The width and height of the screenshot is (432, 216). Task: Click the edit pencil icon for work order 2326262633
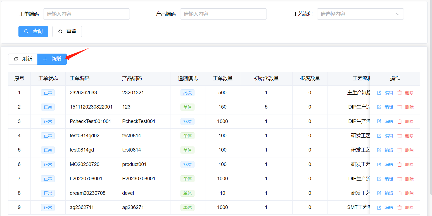tap(379, 93)
